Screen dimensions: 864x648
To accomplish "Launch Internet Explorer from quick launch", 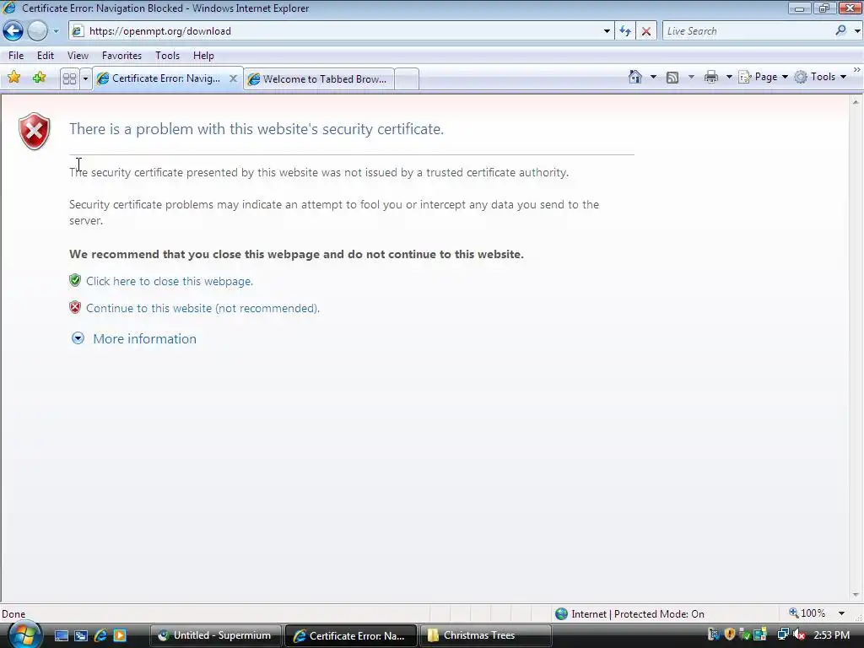I will (x=100, y=636).
